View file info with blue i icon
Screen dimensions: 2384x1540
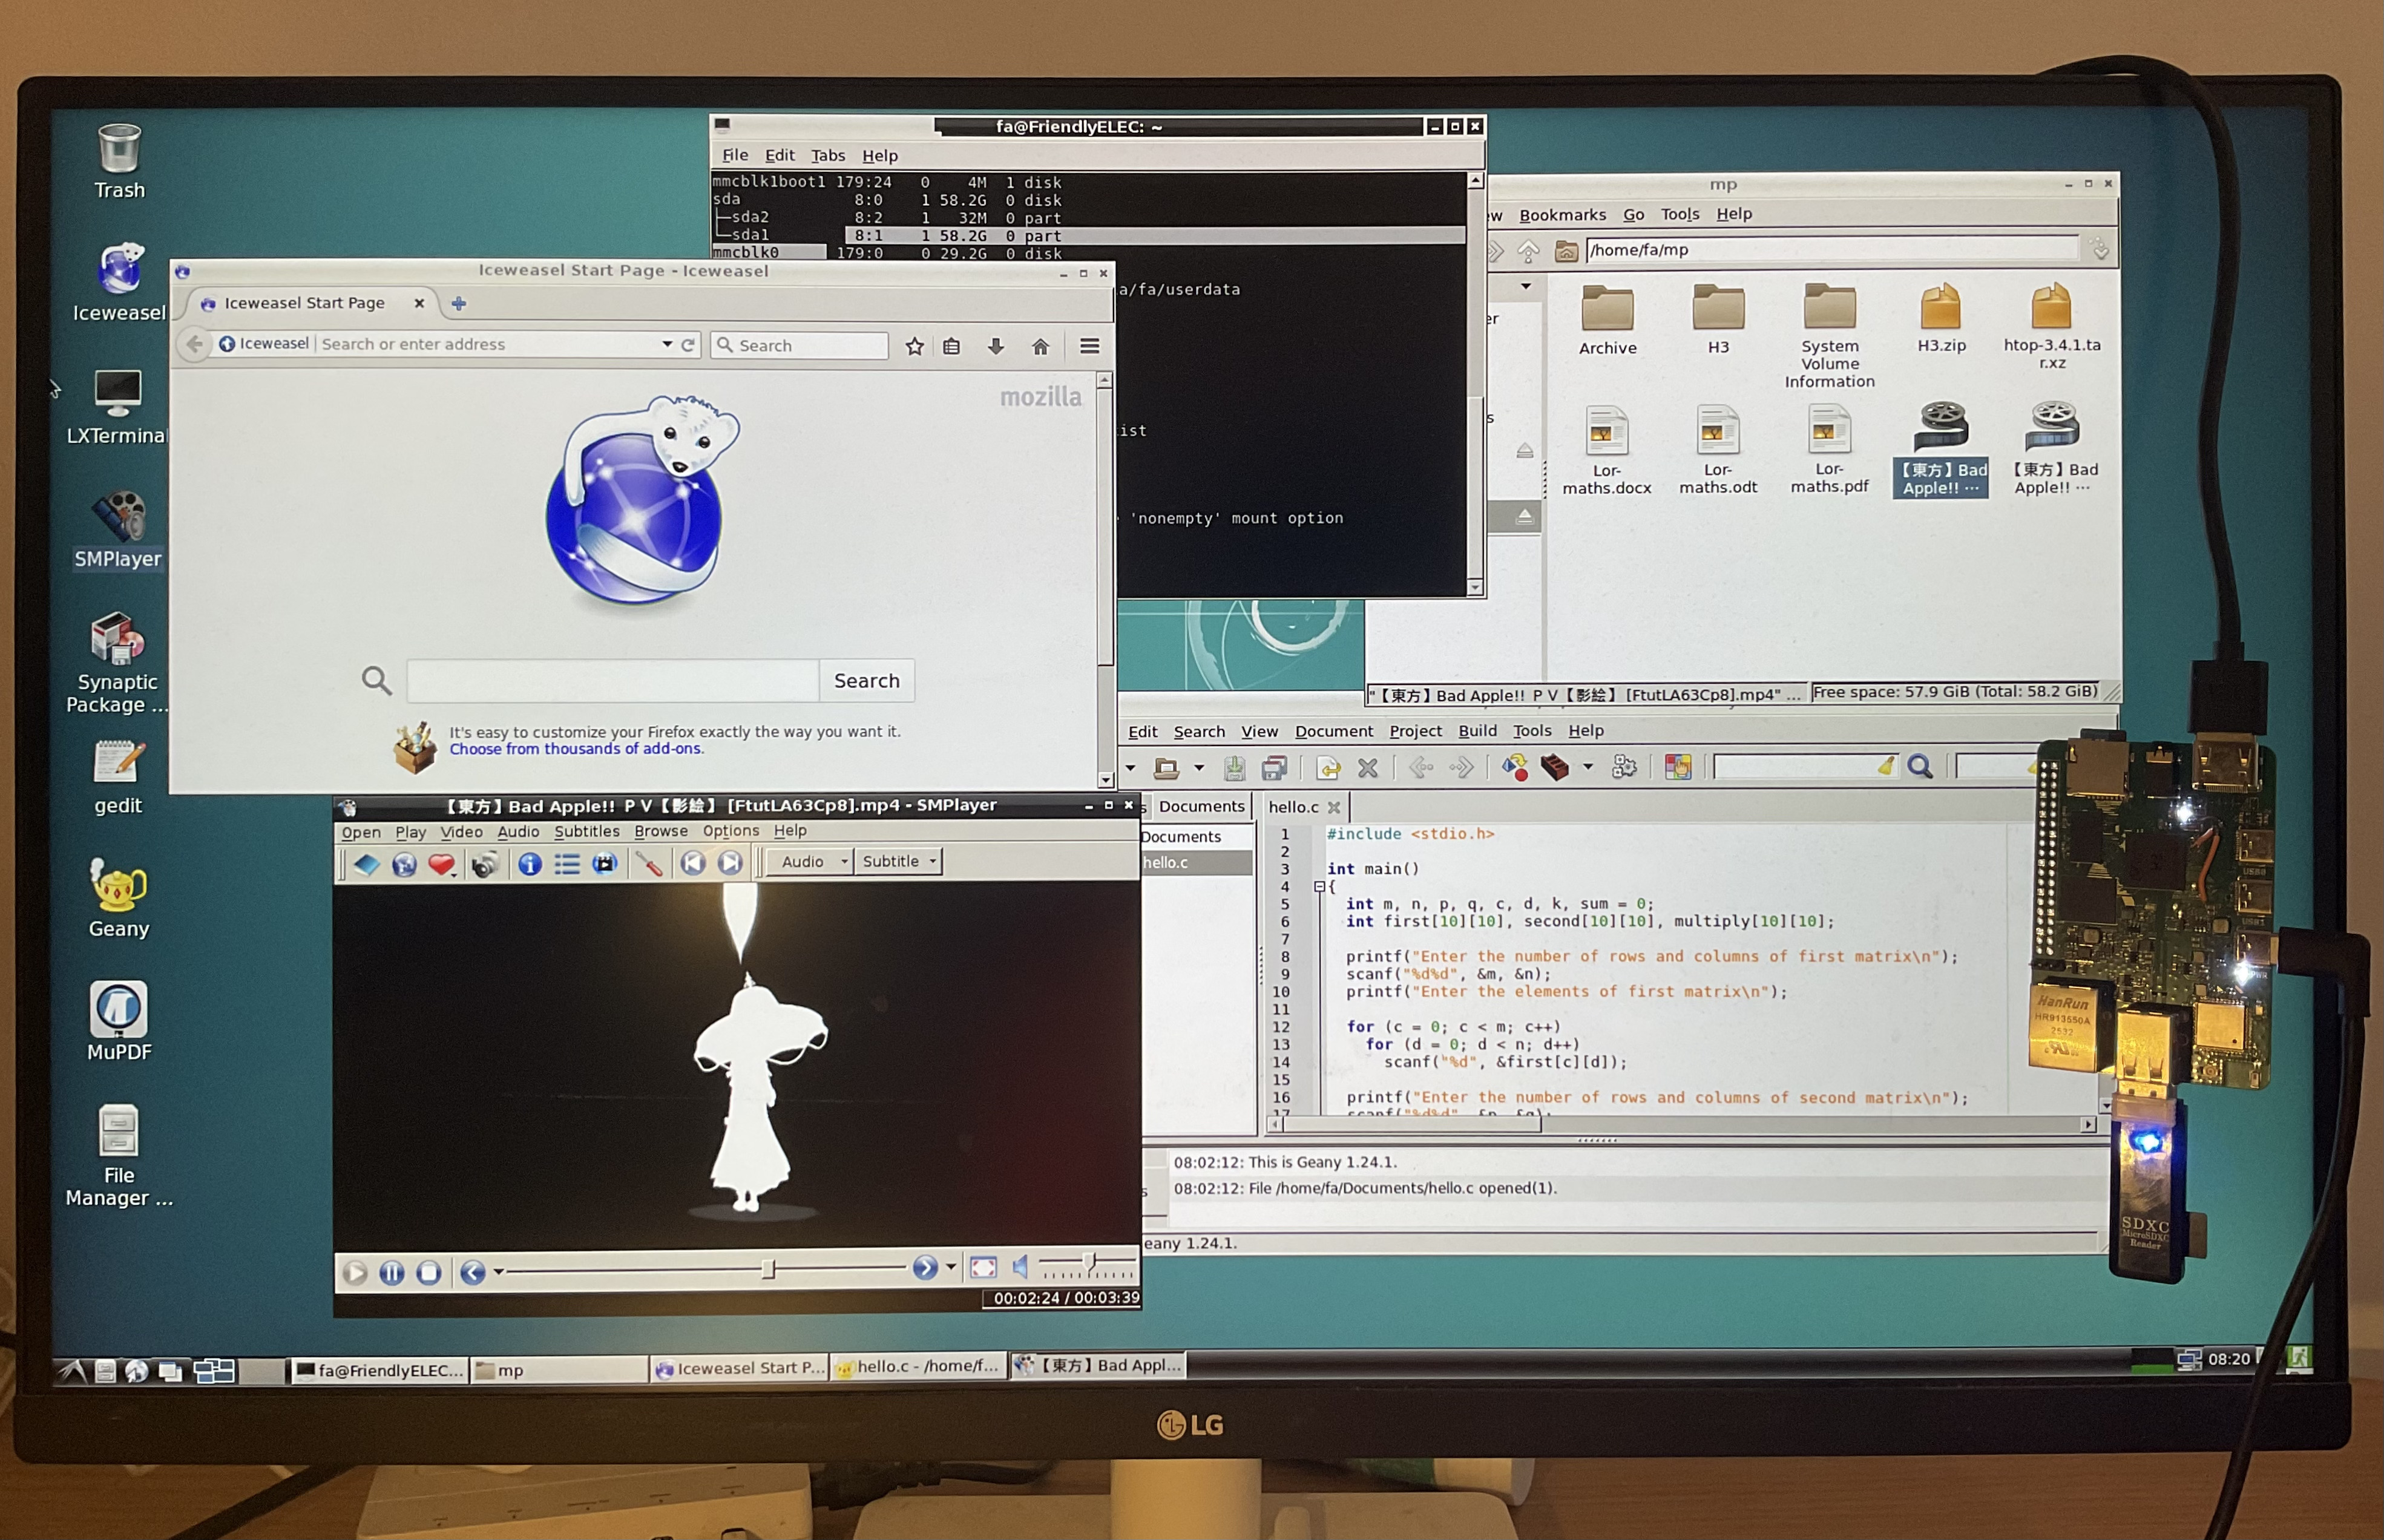tap(530, 864)
